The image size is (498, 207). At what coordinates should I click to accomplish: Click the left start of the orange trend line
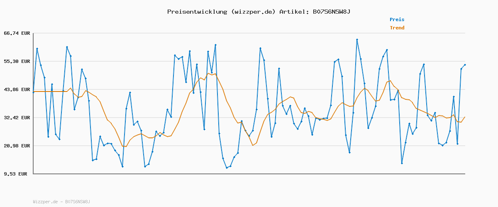click(34, 91)
